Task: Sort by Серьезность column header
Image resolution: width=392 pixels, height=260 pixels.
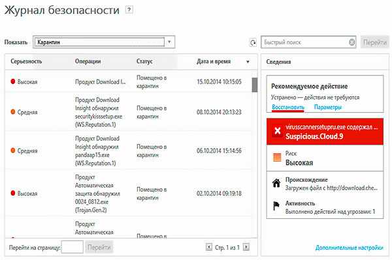Action: tap(26, 61)
